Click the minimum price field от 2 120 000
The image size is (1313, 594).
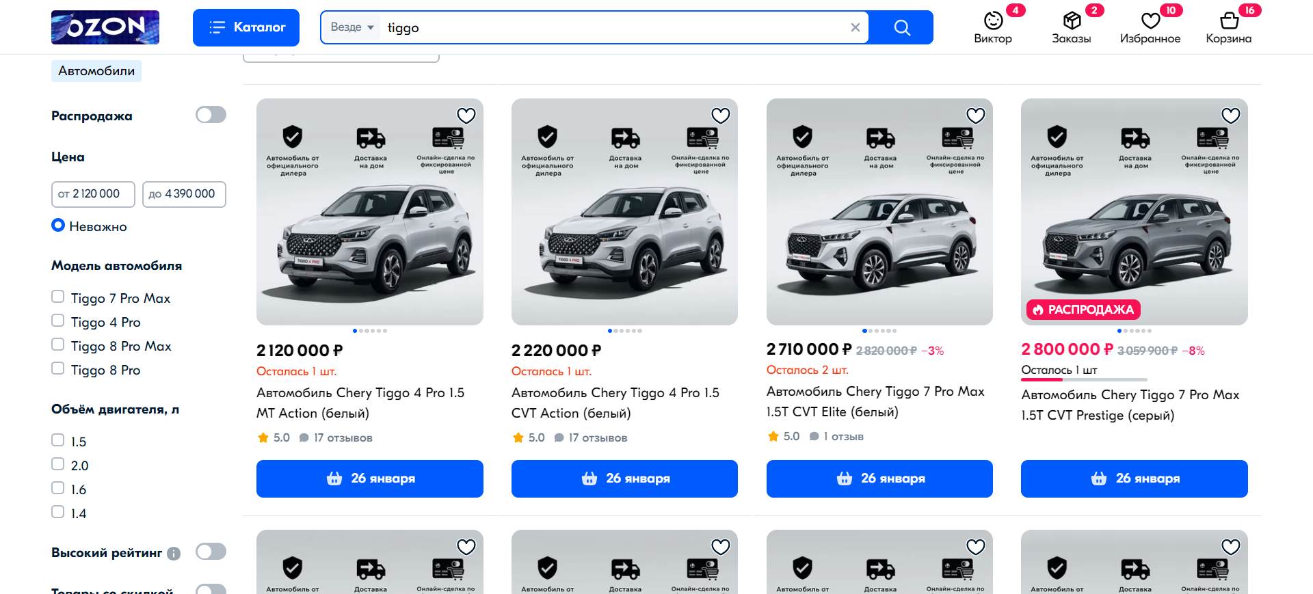(93, 194)
